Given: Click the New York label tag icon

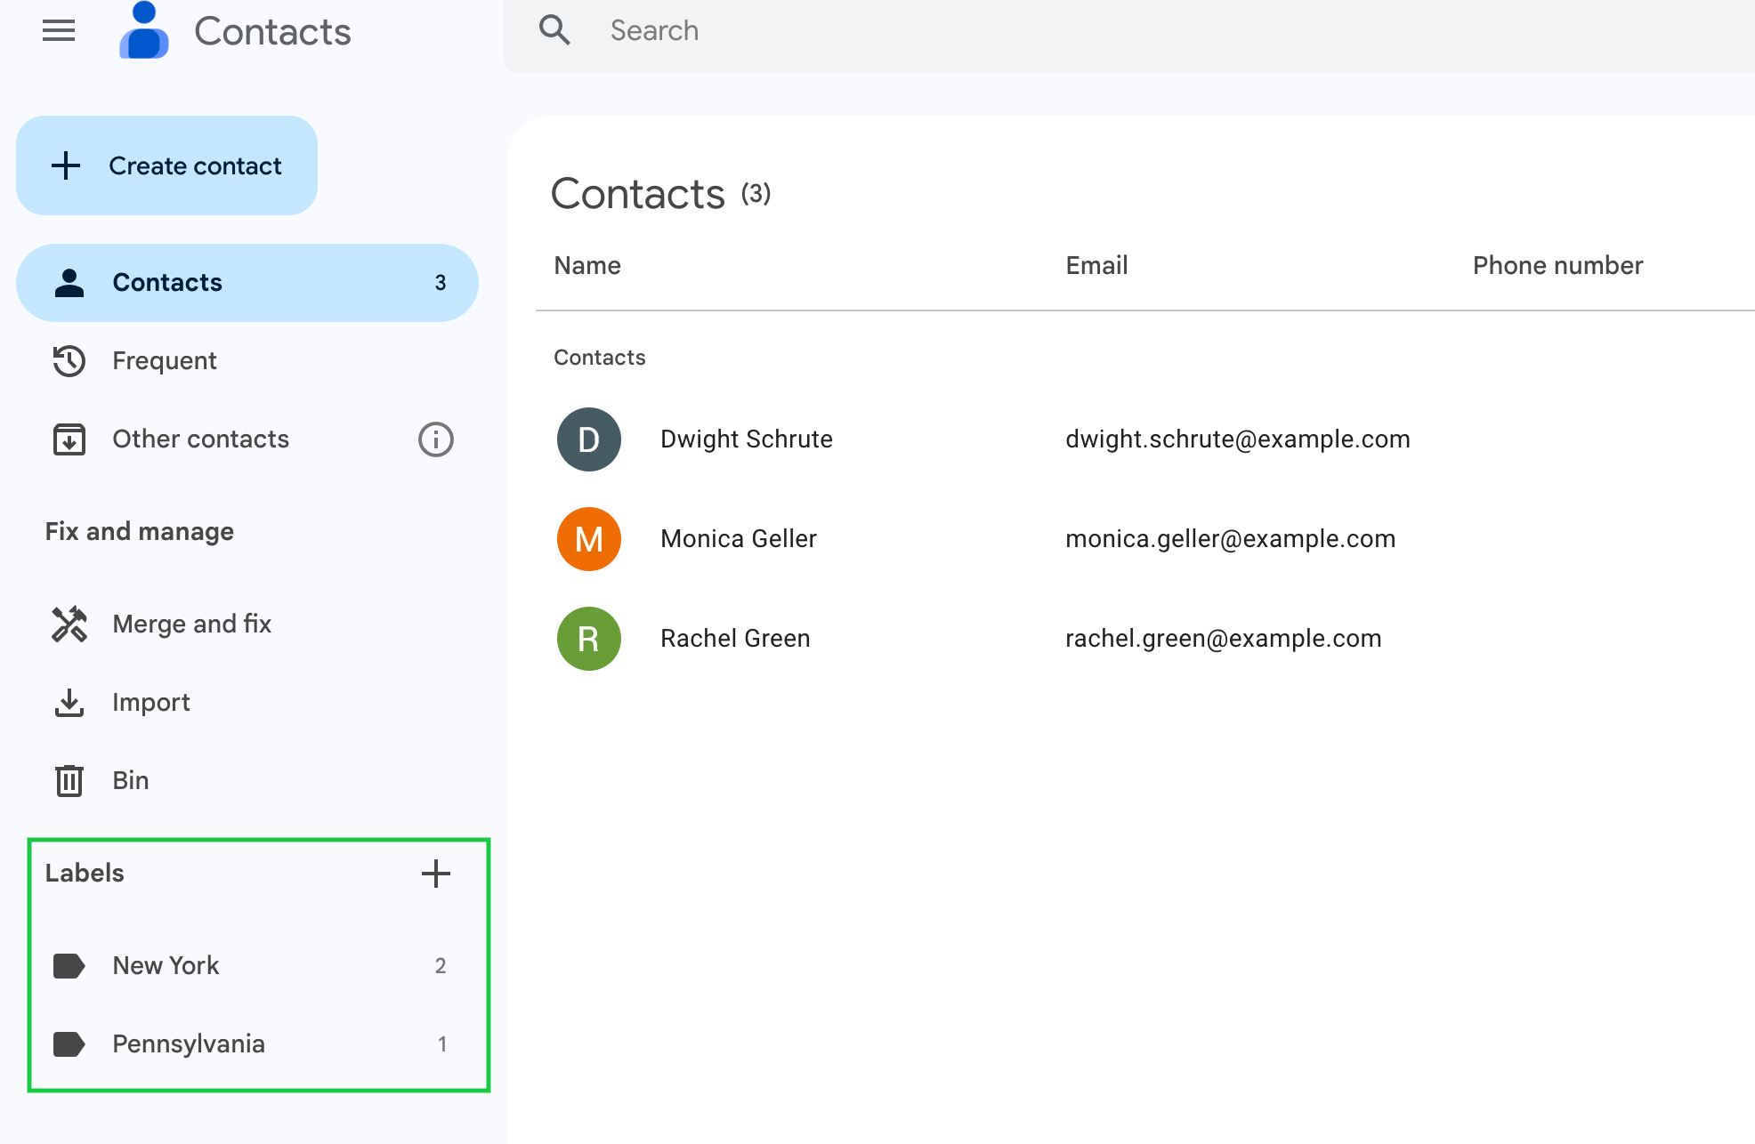Looking at the screenshot, I should [x=69, y=966].
